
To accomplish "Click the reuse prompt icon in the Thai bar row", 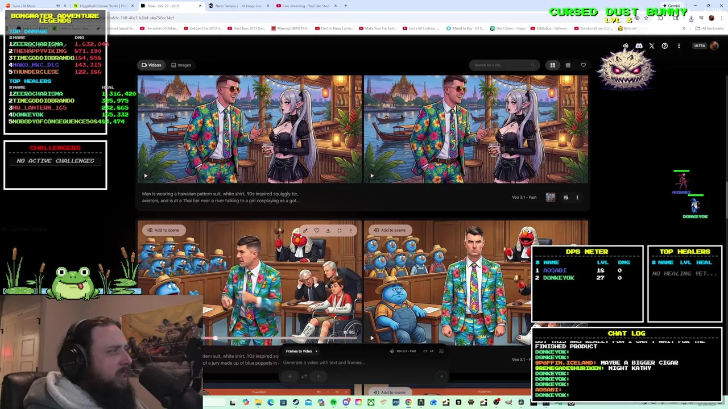I will tap(566, 198).
